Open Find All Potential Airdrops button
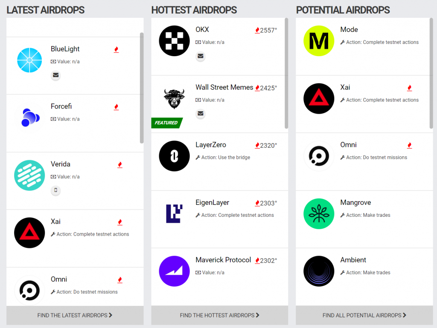The width and height of the screenshot is (437, 328). coord(364,315)
